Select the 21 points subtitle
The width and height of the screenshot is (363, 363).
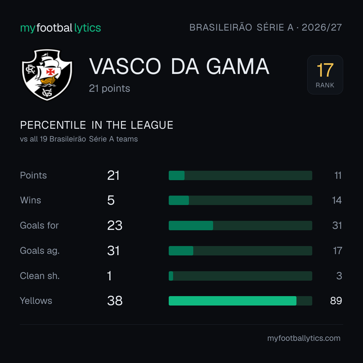point(110,88)
